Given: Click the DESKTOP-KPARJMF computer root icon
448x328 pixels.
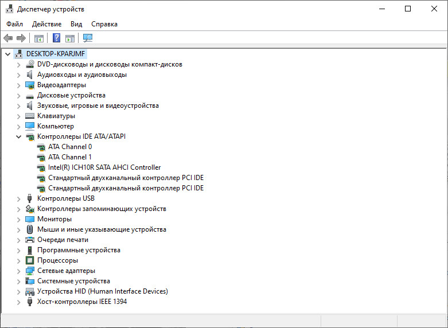Looking at the screenshot, I should tap(18, 54).
